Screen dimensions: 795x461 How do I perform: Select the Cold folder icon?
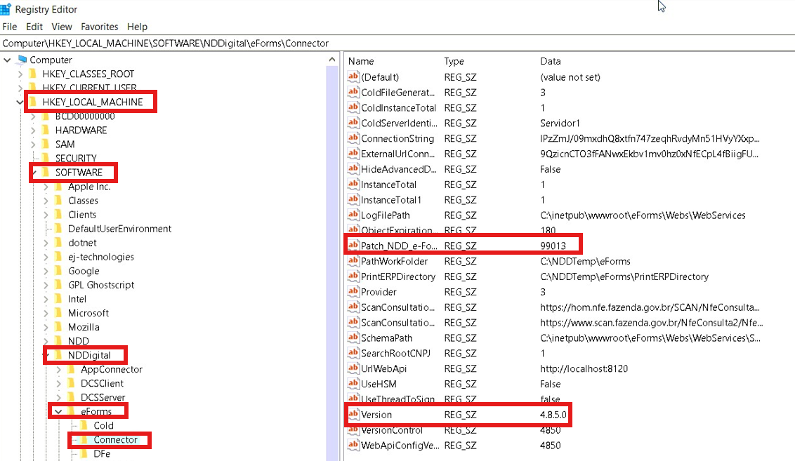pyautogui.click(x=85, y=425)
